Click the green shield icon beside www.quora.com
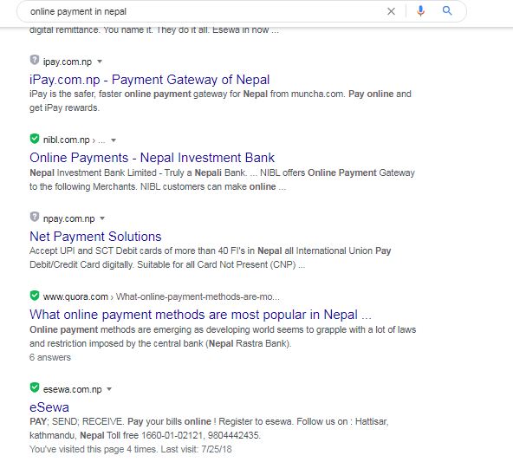513x462 pixels. 35,296
